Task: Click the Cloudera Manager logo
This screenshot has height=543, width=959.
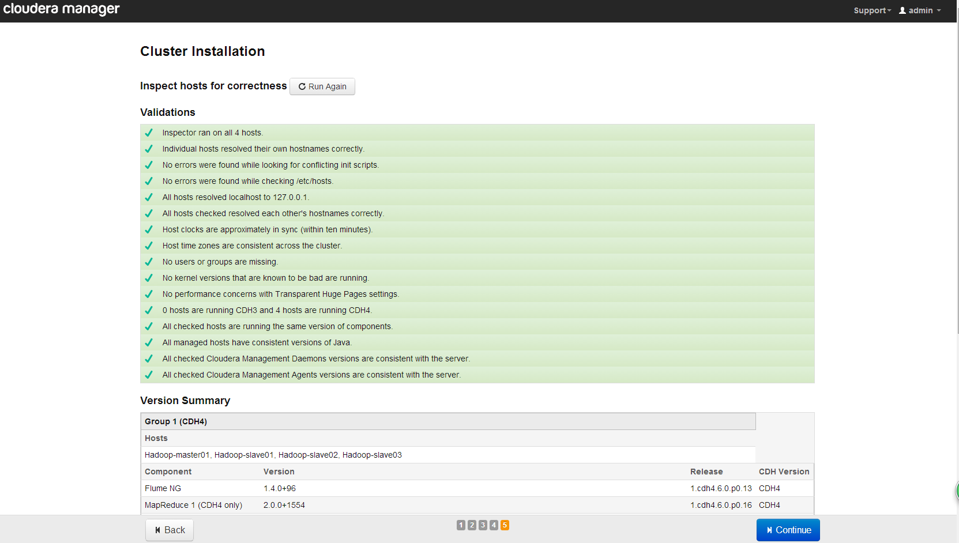Action: [61, 9]
